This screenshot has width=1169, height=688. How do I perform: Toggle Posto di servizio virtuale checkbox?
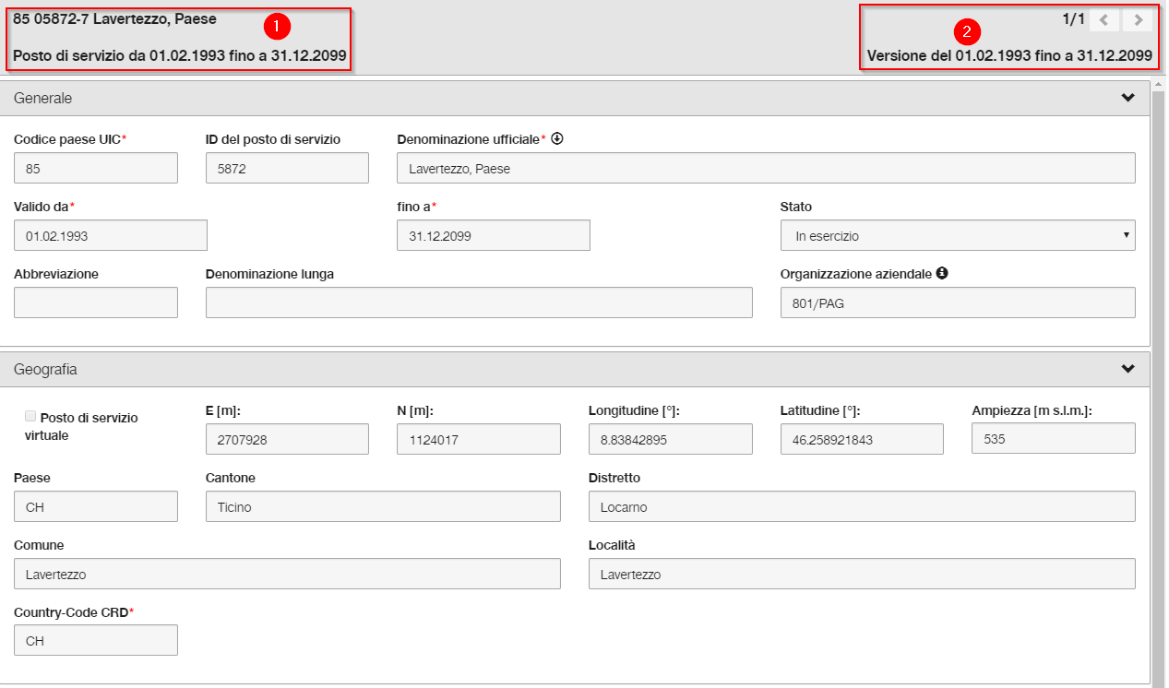[x=31, y=417]
